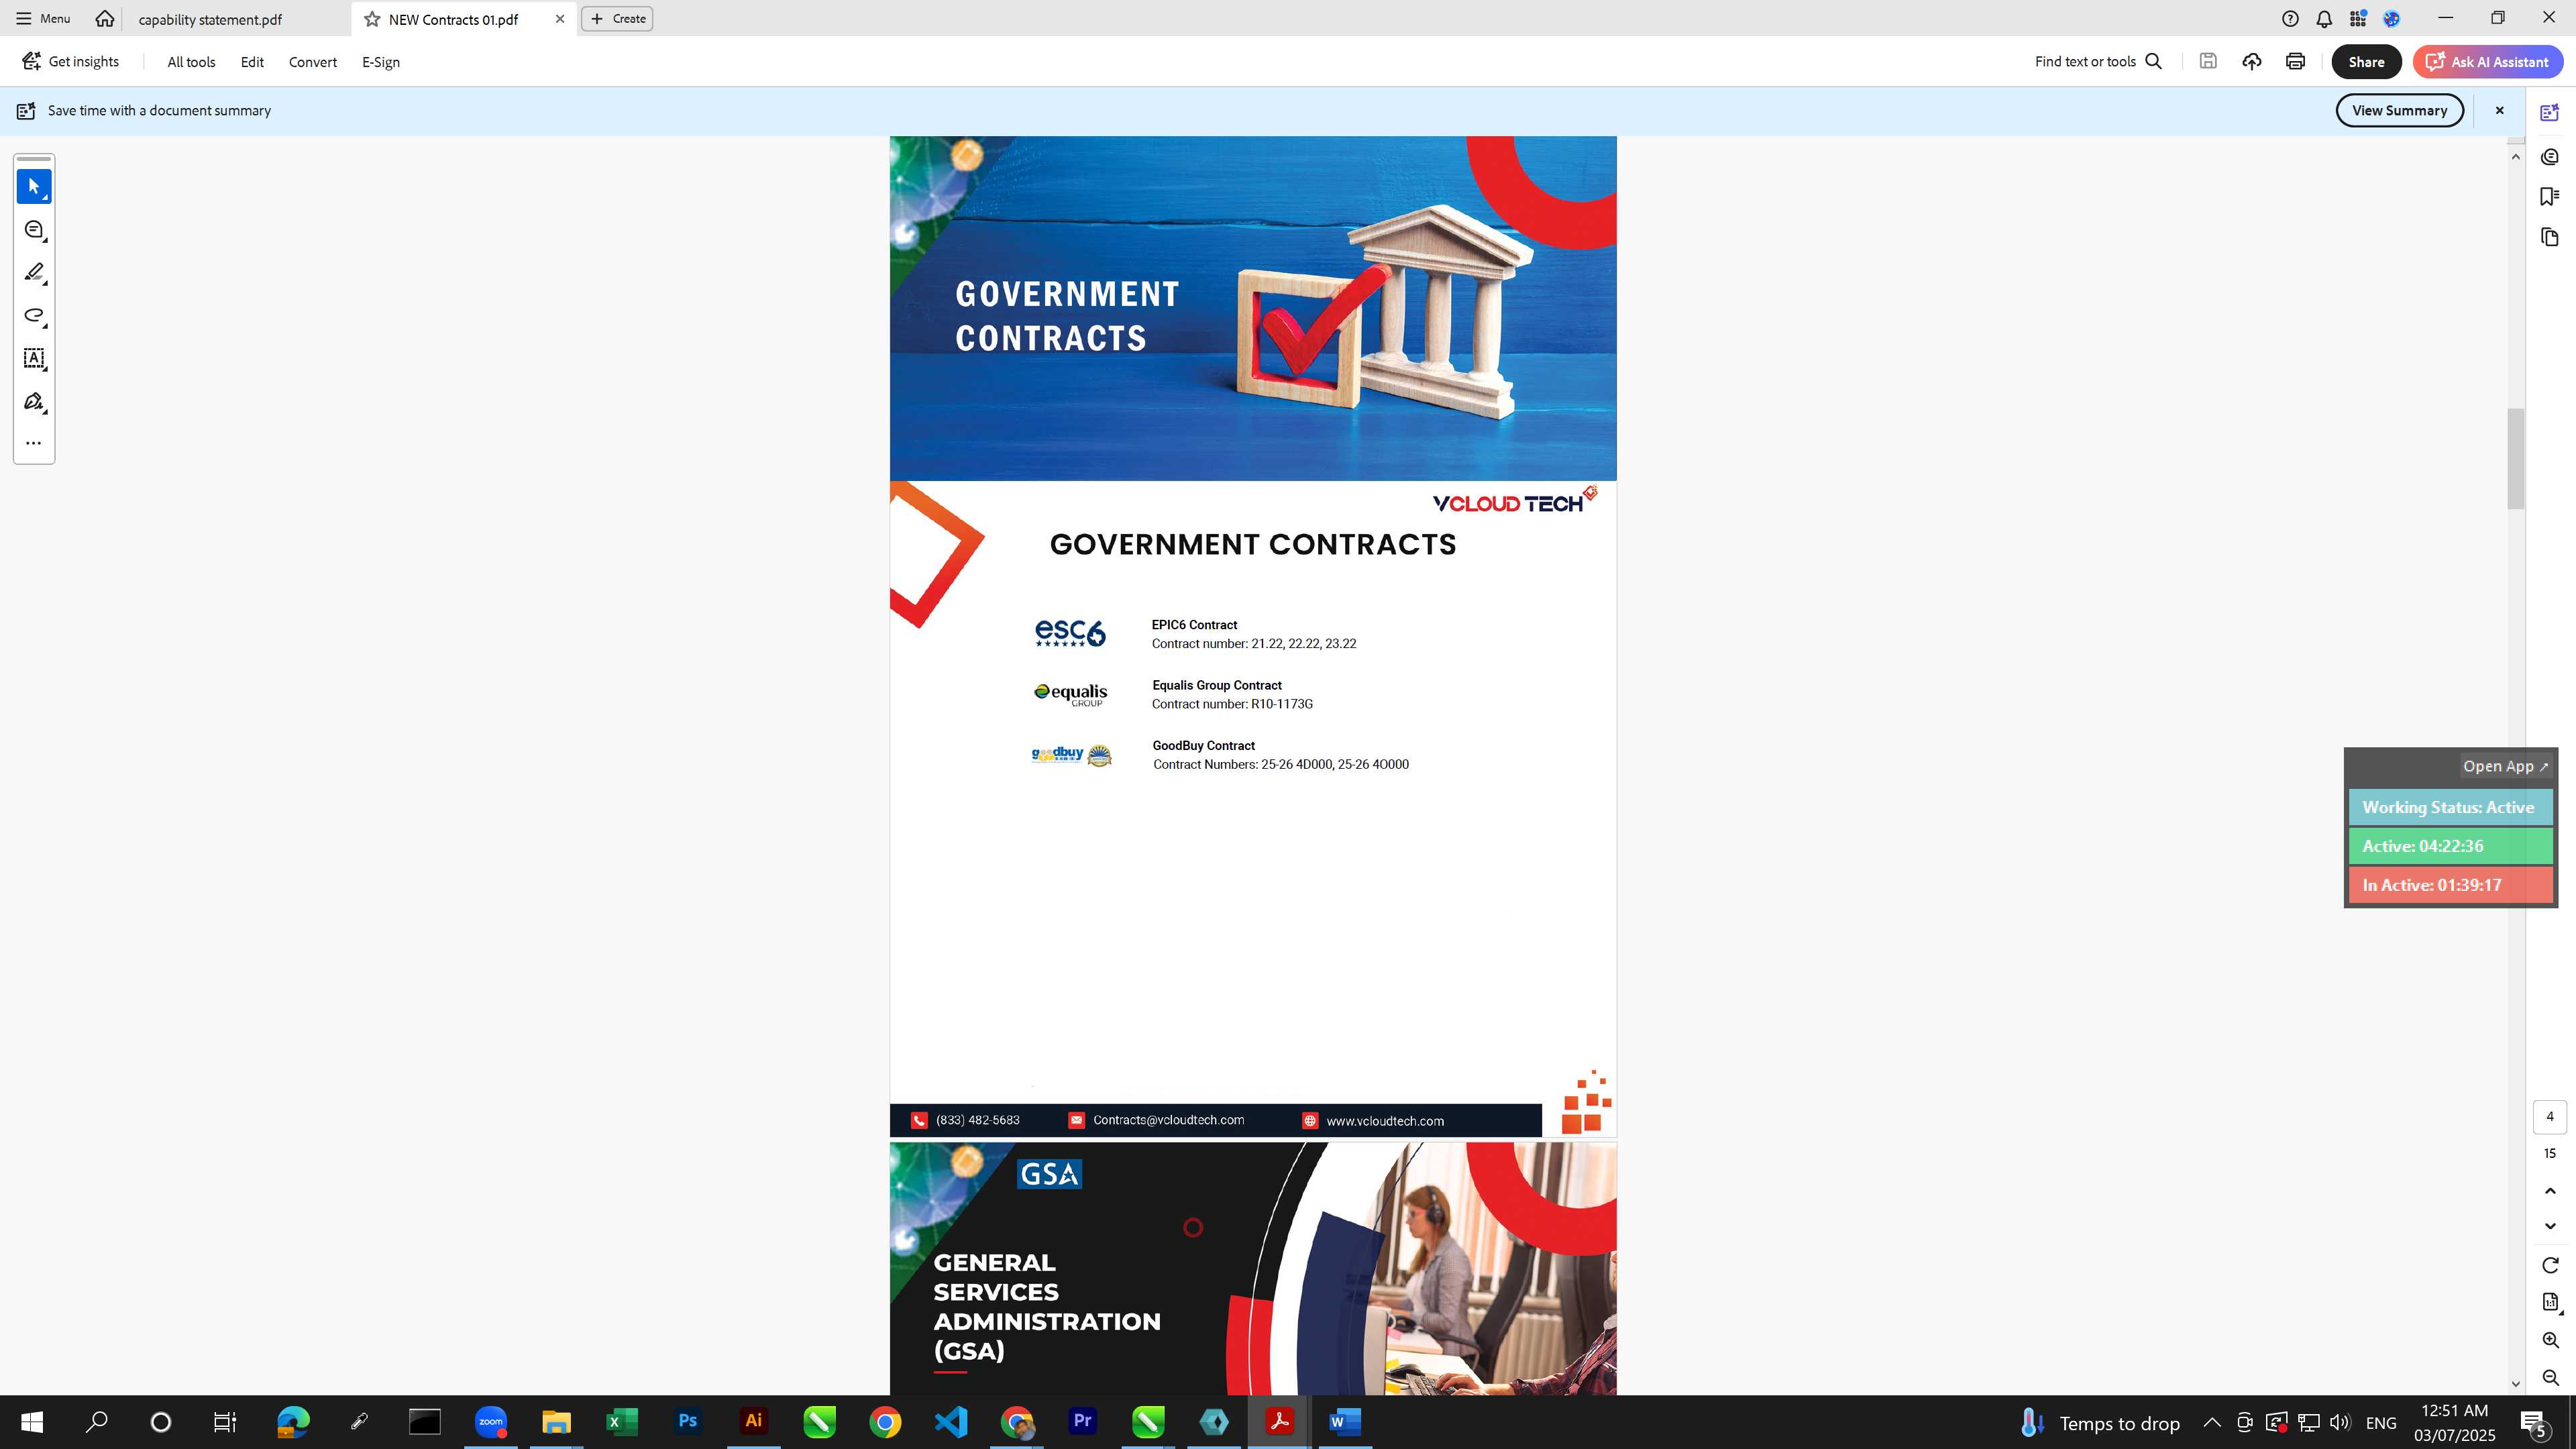The width and height of the screenshot is (2576, 1449).
Task: Rotate the page view icon
Action: tap(2550, 1265)
